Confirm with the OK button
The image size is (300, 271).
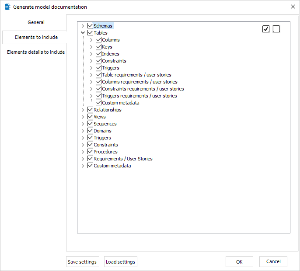[239, 262]
